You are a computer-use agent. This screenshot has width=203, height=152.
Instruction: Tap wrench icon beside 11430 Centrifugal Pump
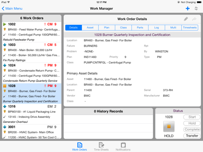(5, 76)
